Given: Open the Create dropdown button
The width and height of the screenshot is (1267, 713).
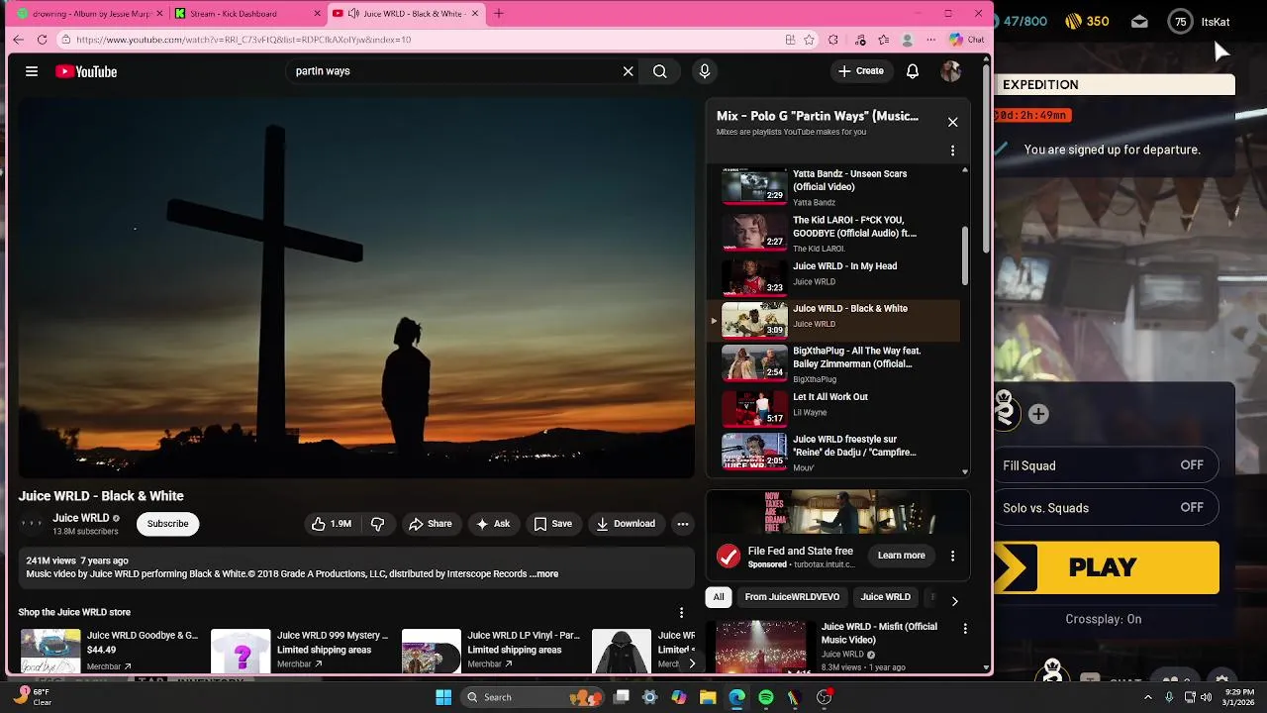Looking at the screenshot, I should (x=860, y=71).
